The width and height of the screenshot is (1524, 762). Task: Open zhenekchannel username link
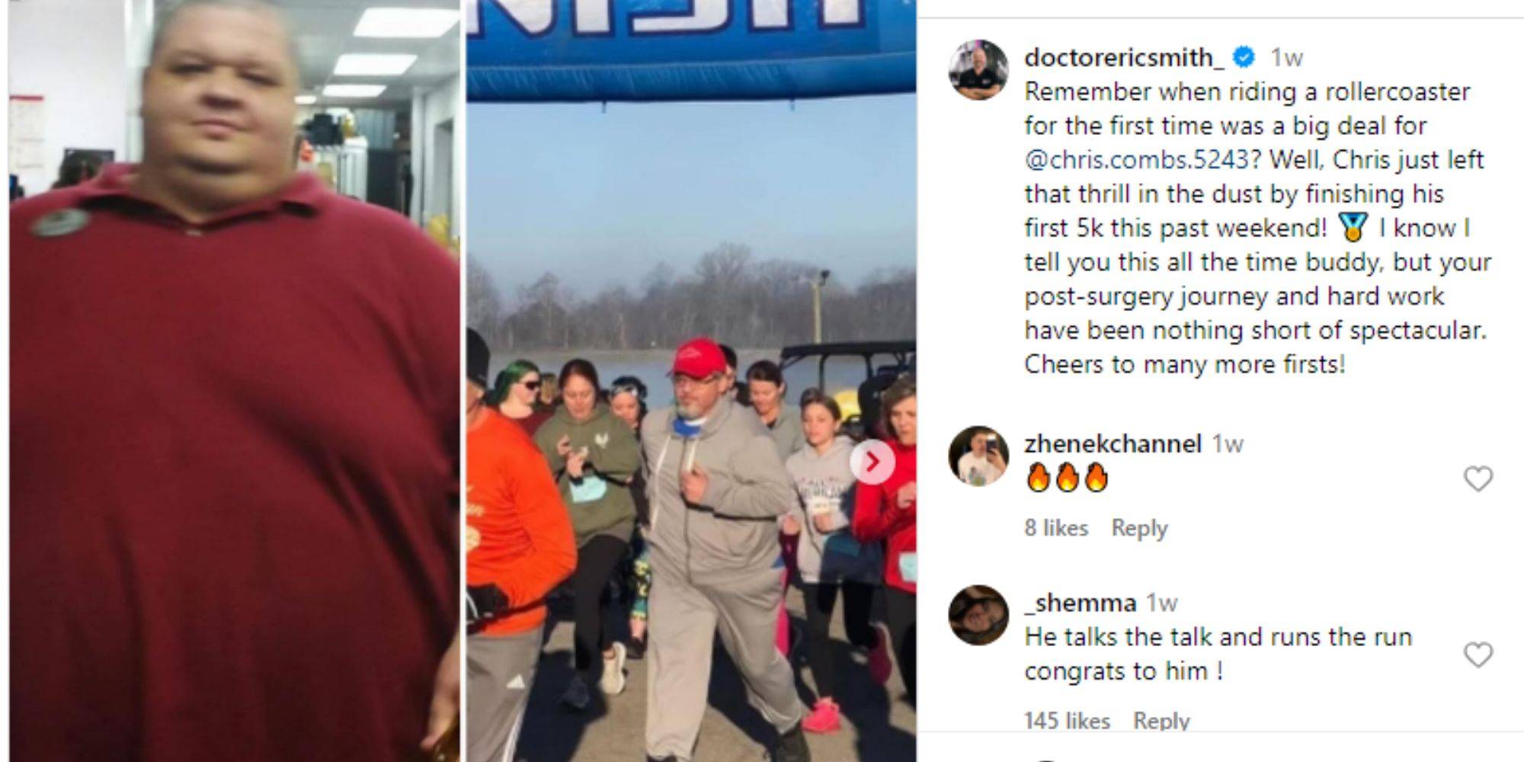(1113, 443)
